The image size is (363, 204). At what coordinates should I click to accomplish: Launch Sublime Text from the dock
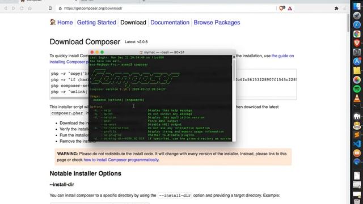point(357,135)
